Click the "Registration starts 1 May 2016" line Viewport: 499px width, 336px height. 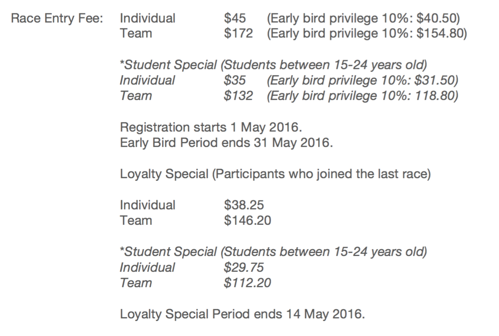click(211, 127)
